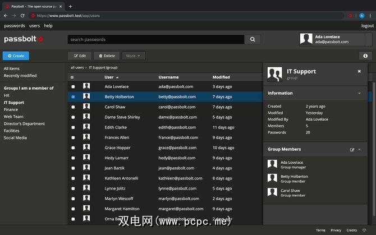Click Ada Lovelace avatar in Group Members
This screenshot has height=235, width=376.
(272, 164)
